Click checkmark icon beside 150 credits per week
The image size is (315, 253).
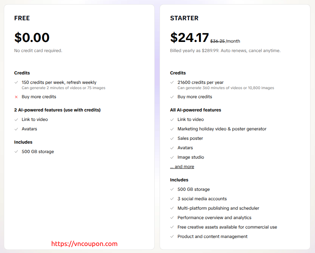point(16,82)
